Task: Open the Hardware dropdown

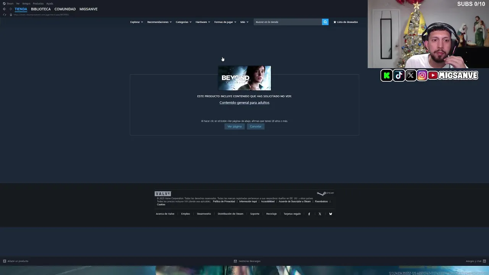Action: click(x=202, y=22)
